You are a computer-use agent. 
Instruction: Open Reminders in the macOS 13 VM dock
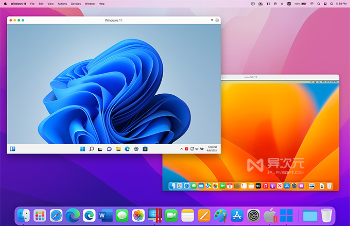(244, 186)
